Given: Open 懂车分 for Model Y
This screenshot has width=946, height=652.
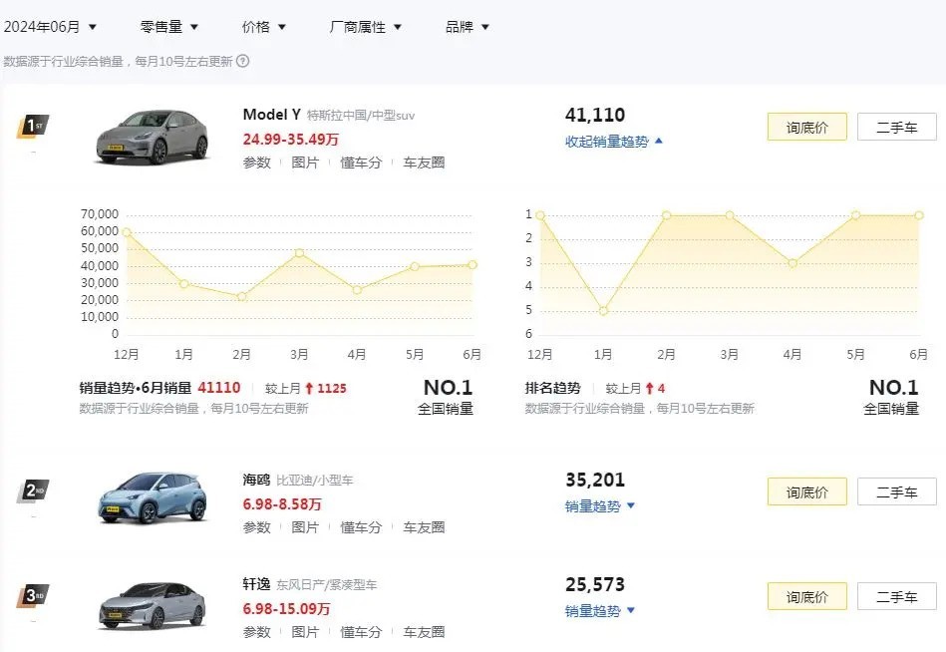Looking at the screenshot, I should [361, 163].
